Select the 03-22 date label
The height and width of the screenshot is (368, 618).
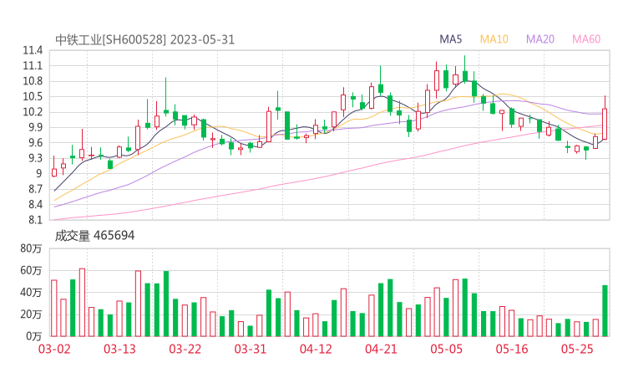(x=185, y=349)
